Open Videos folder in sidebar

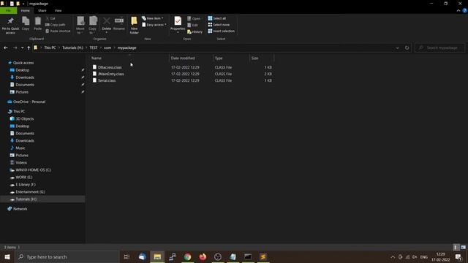click(x=21, y=162)
